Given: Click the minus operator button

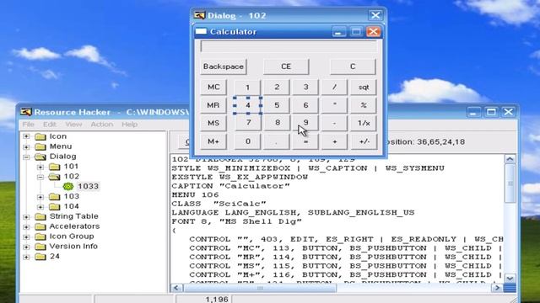Looking at the screenshot, I should [334, 123].
